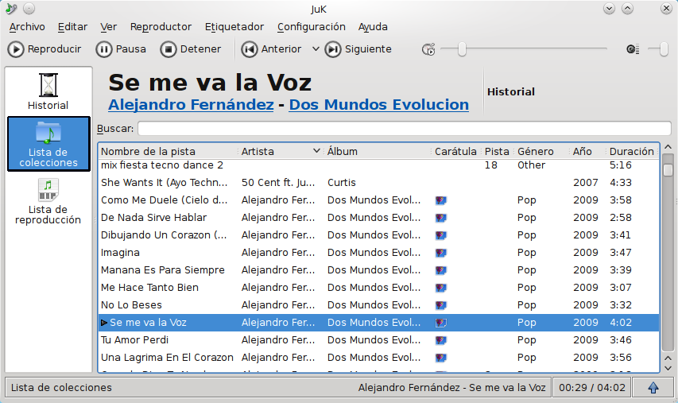Click the scroll down arrow of track list
The height and width of the screenshot is (403, 678).
pyautogui.click(x=668, y=368)
